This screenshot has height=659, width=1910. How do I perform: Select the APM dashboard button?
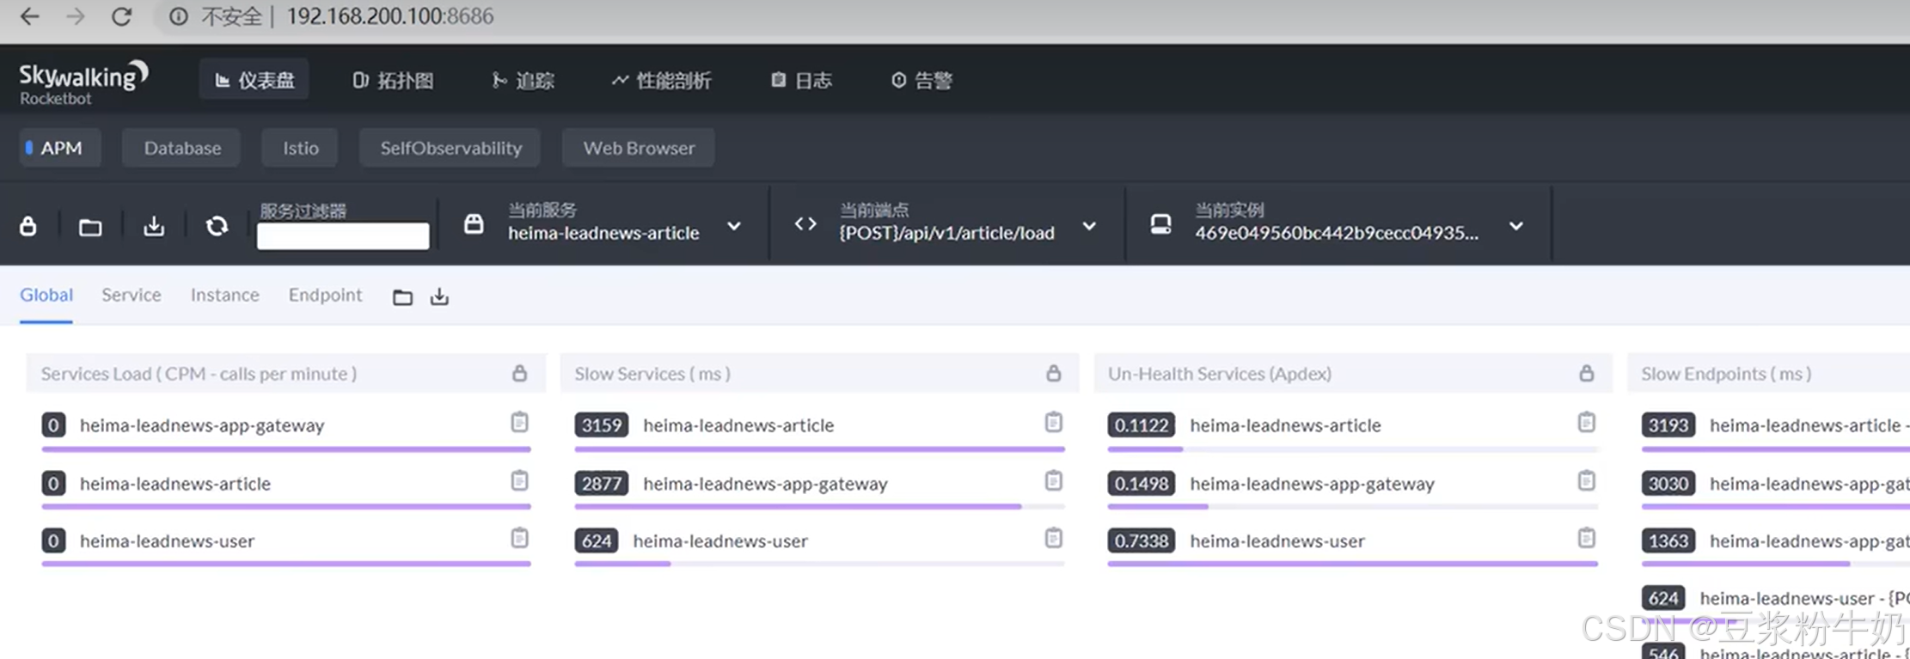(x=60, y=148)
